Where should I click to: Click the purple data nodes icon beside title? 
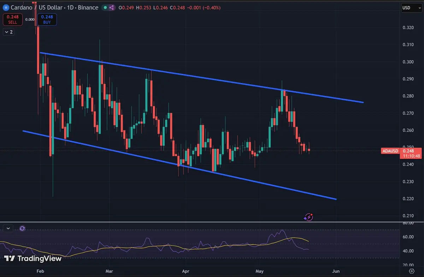click(112, 7)
